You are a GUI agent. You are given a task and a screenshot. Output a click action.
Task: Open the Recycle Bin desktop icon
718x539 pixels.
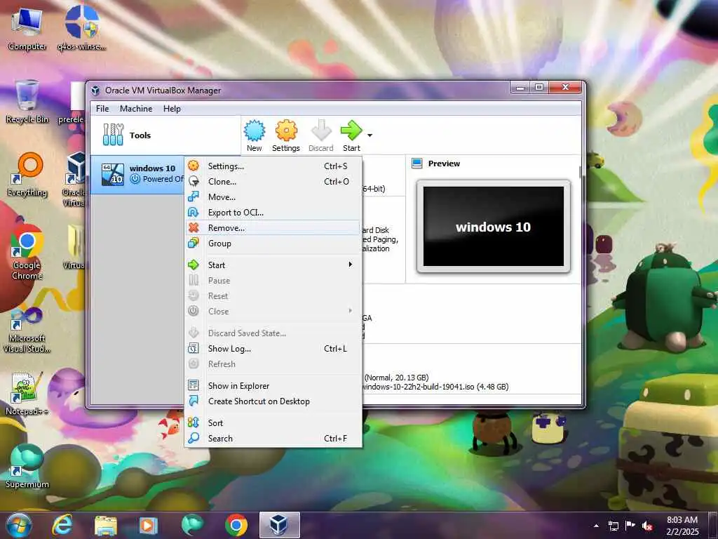(x=27, y=101)
